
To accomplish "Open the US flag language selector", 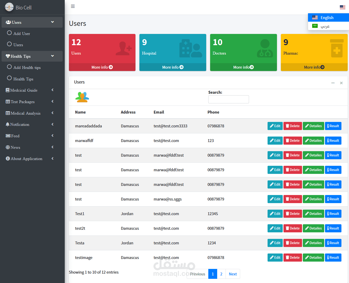I will point(342,7).
